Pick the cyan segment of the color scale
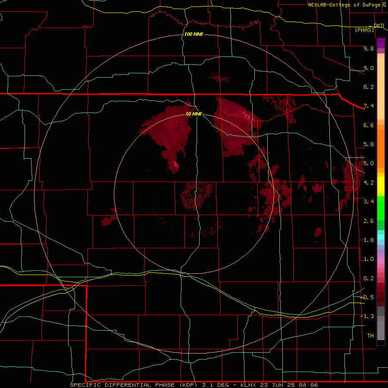This screenshot has height=388, width=388. pos(381,237)
